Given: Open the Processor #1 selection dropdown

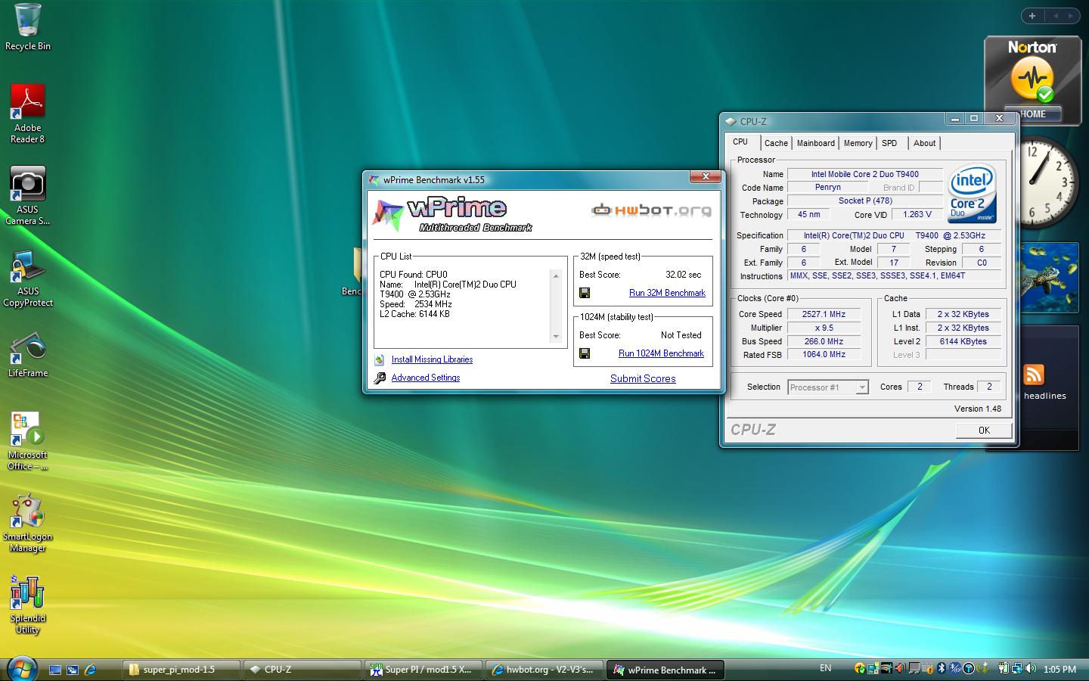Looking at the screenshot, I should click(827, 387).
